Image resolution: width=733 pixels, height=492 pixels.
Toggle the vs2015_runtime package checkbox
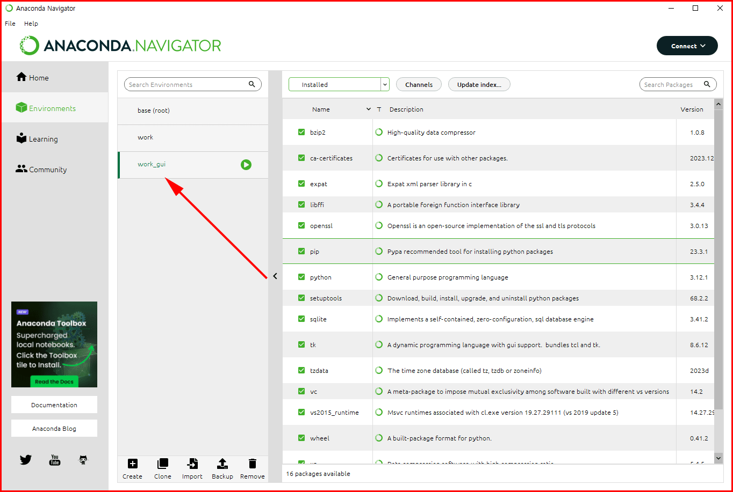coord(301,412)
